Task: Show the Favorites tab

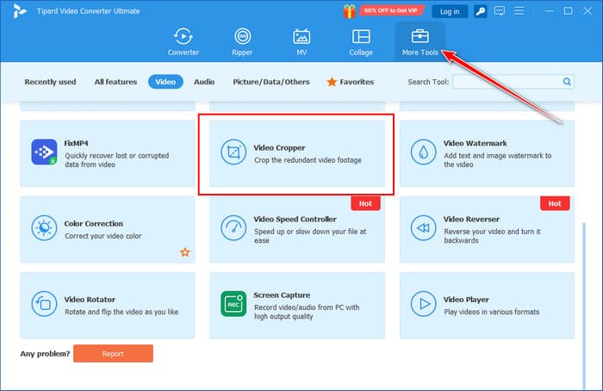Action: click(350, 82)
